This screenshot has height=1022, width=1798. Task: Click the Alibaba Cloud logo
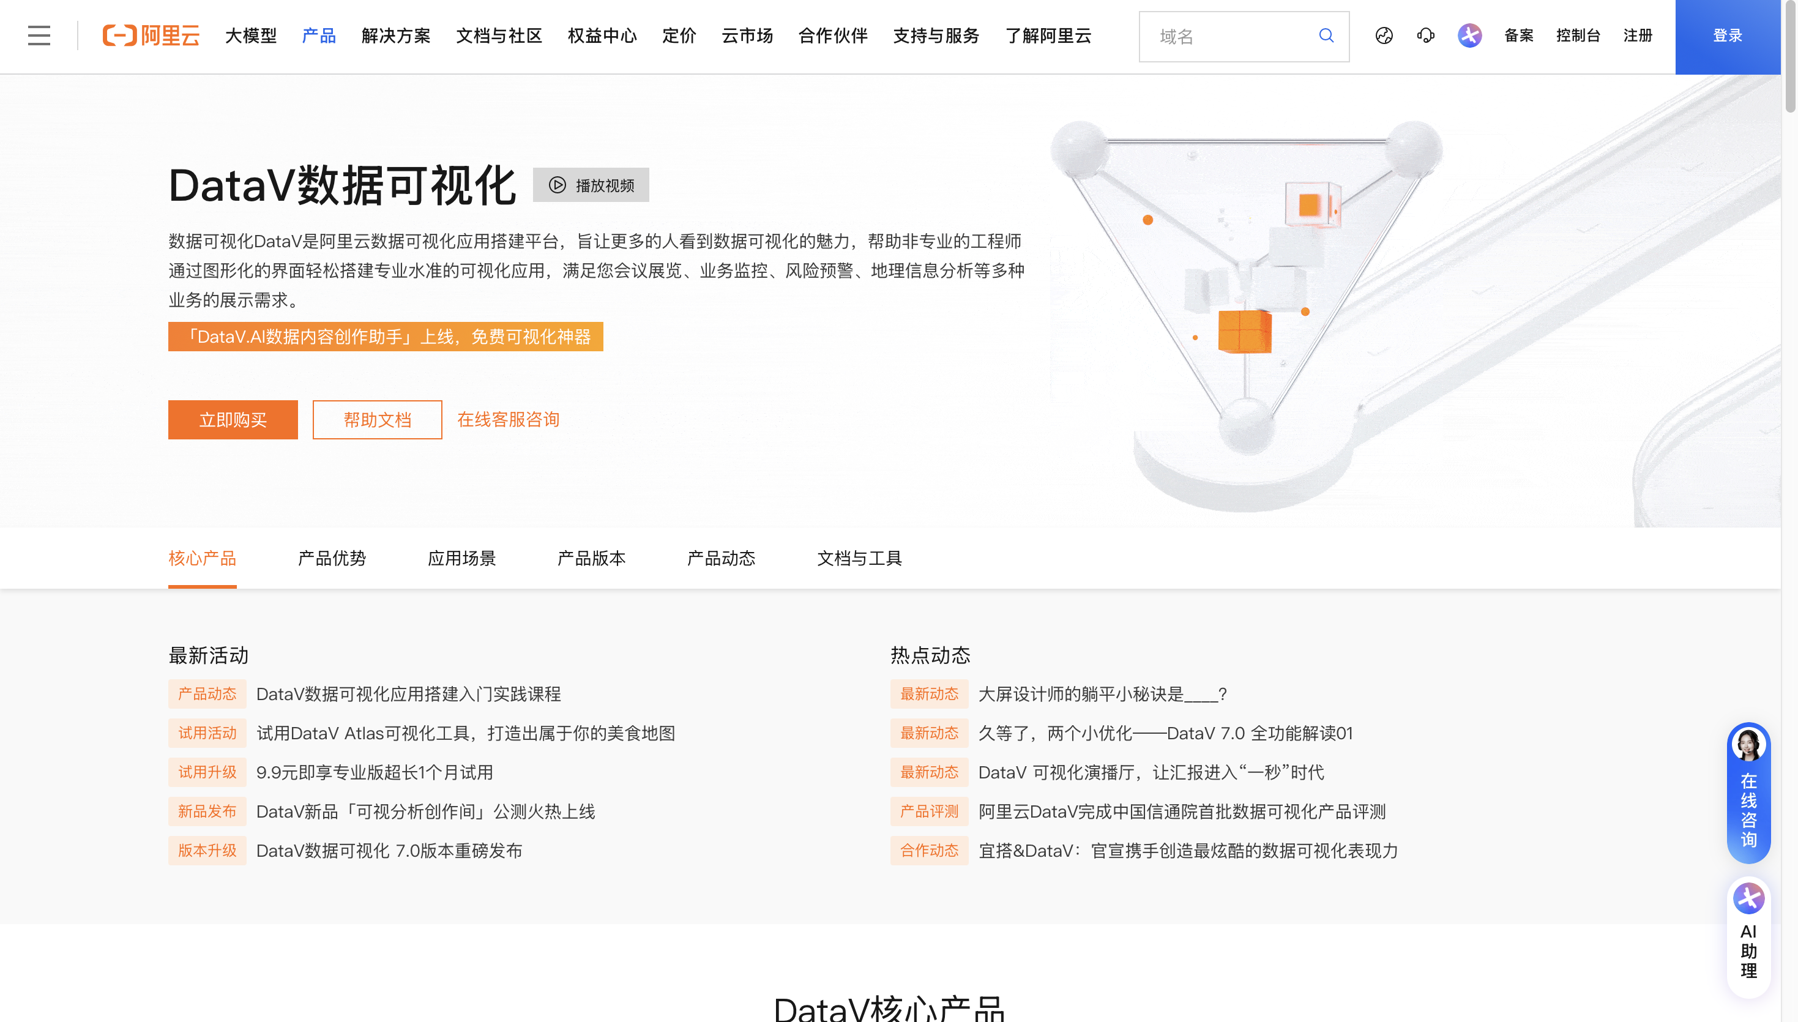150,35
